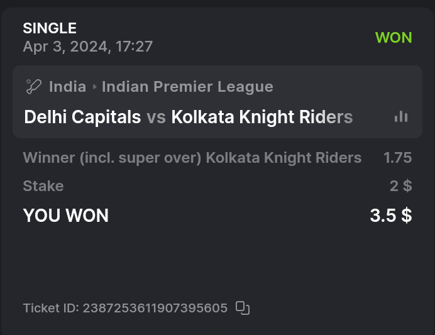Open the match card header panel
Screen dimensions: 435x335
click(x=217, y=102)
